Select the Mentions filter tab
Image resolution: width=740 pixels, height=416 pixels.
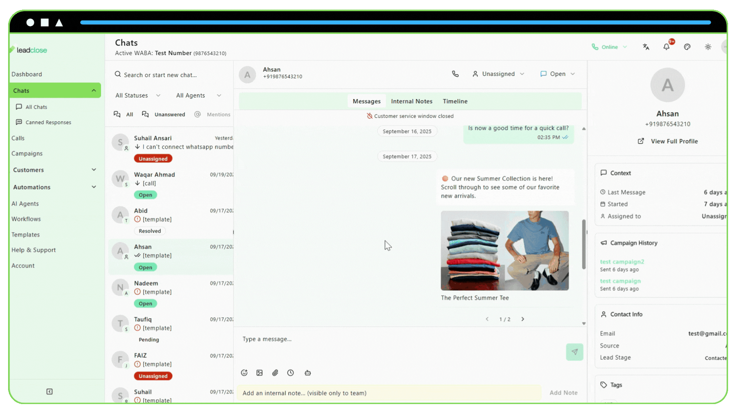click(x=212, y=114)
